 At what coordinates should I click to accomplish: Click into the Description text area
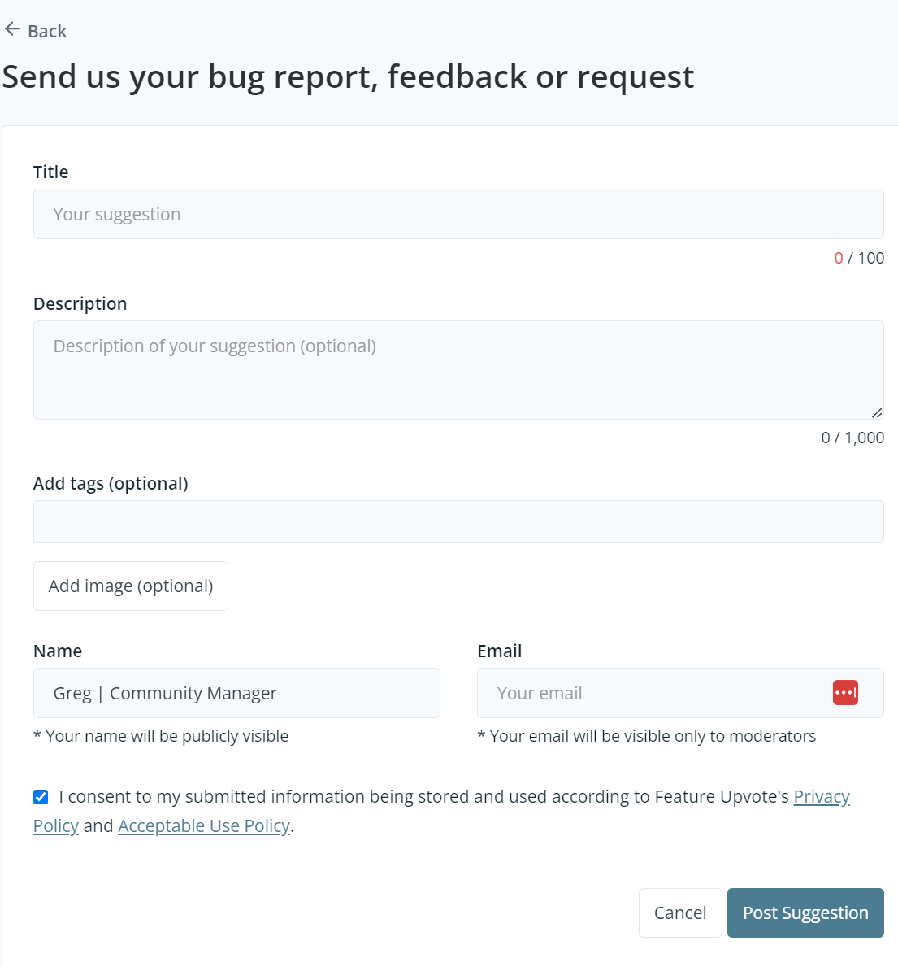[x=458, y=370]
